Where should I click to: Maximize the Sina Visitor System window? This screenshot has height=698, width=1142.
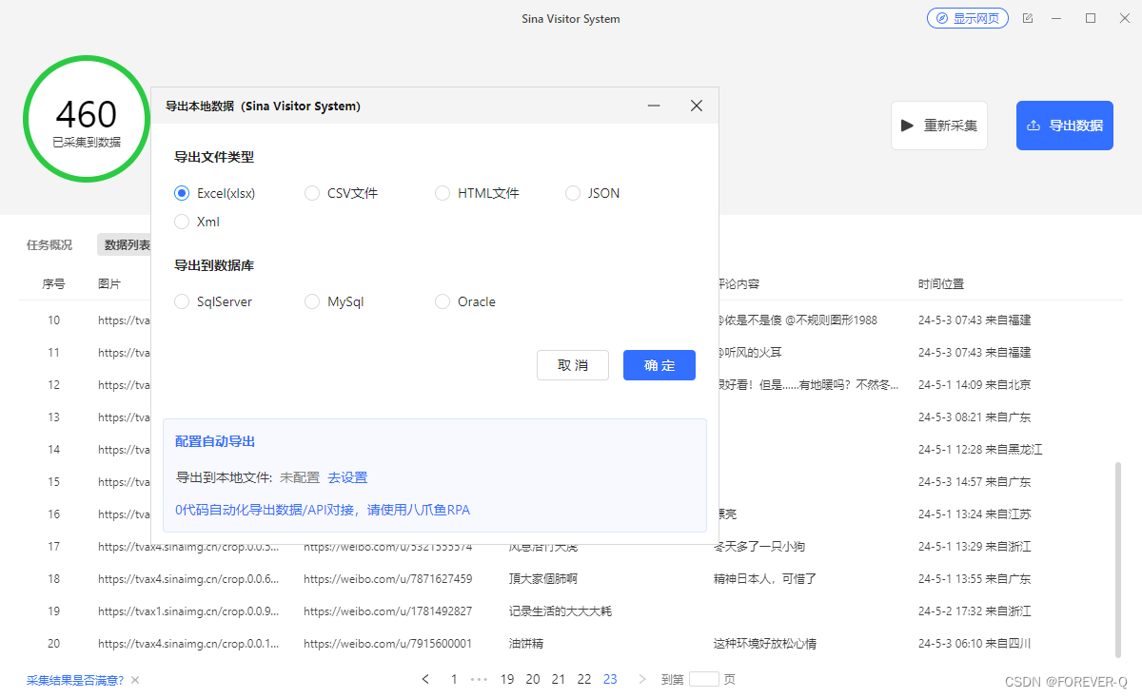click(x=1091, y=18)
